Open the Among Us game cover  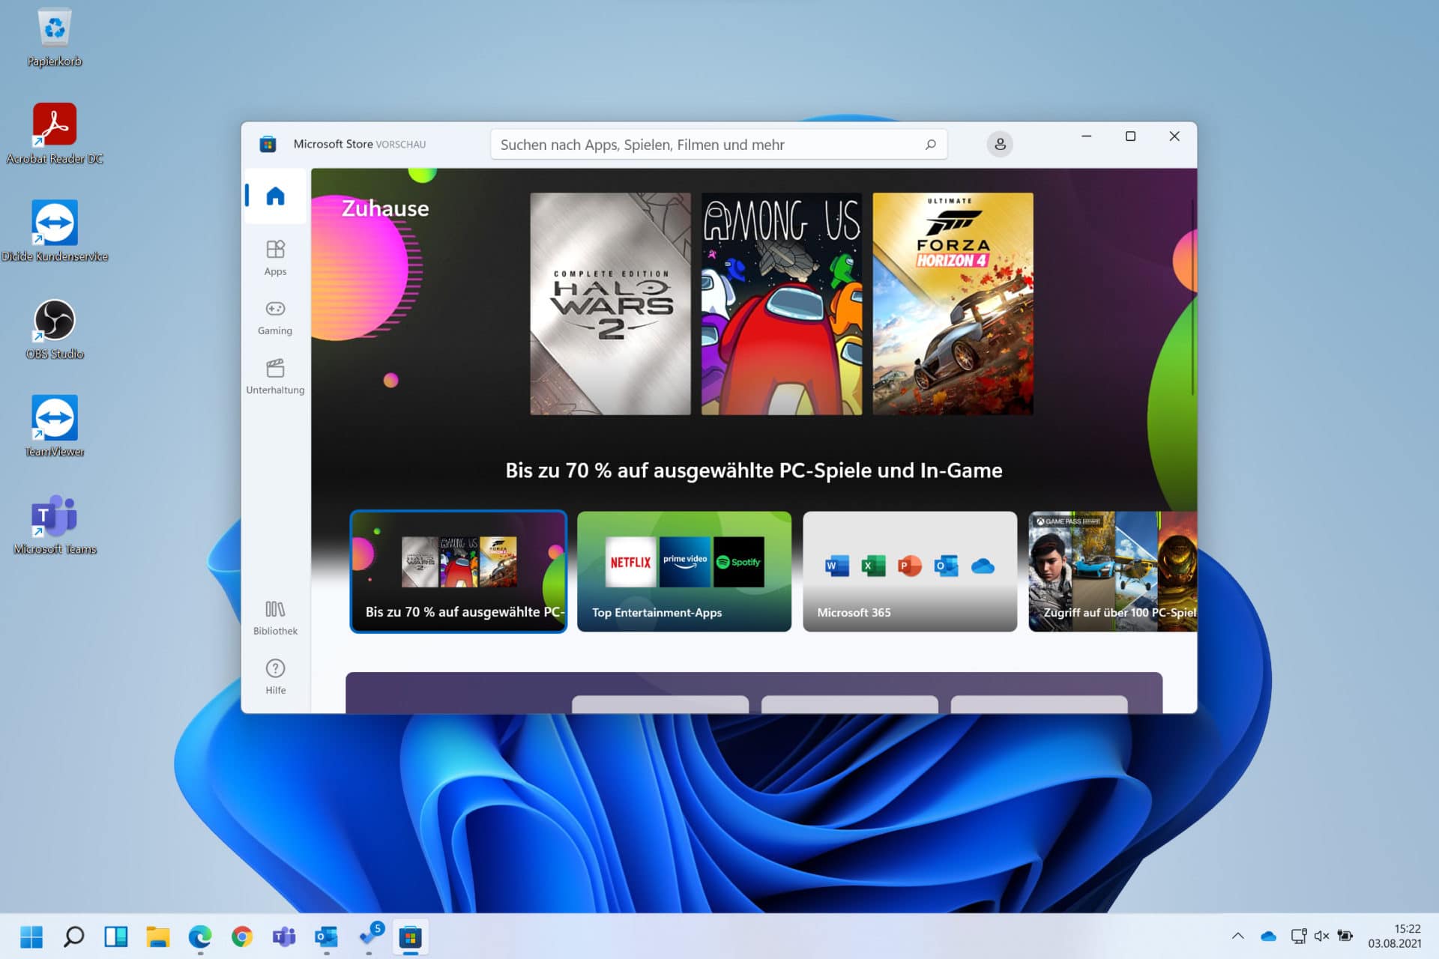point(781,303)
